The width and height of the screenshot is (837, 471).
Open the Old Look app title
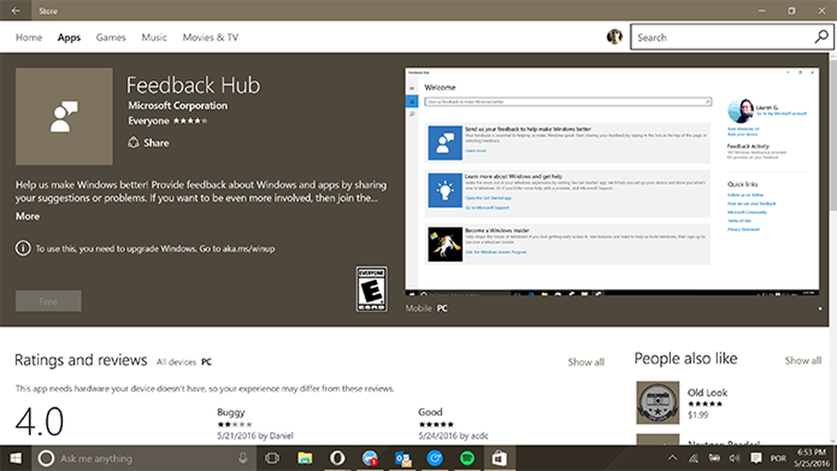click(x=708, y=392)
